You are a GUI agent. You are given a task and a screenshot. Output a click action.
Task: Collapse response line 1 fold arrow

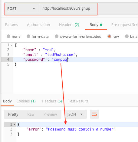coord(15,124)
